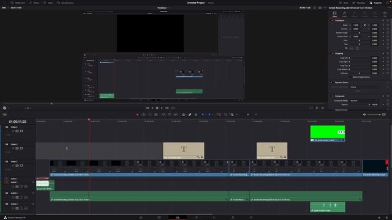Click the Play Reverse transport button

[x=153, y=108]
